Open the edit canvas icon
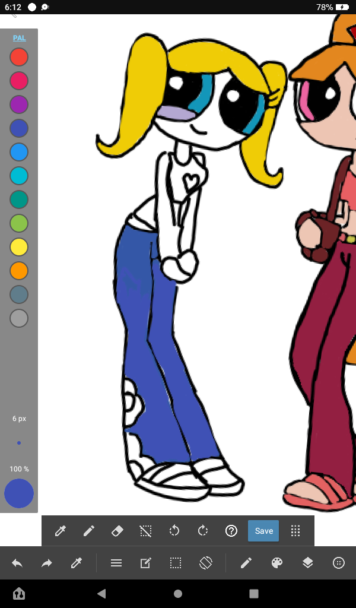The width and height of the screenshot is (356, 608). click(x=145, y=563)
